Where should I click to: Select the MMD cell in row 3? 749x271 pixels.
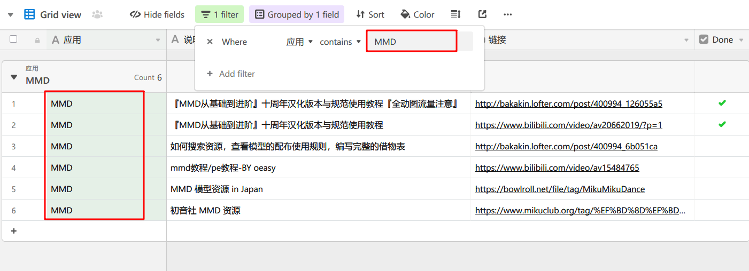click(x=106, y=146)
